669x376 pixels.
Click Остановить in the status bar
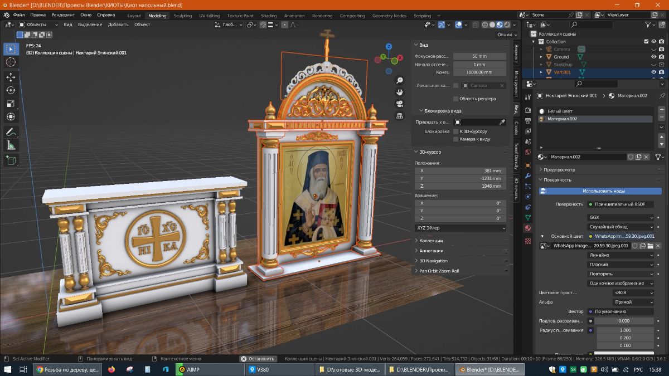point(259,359)
